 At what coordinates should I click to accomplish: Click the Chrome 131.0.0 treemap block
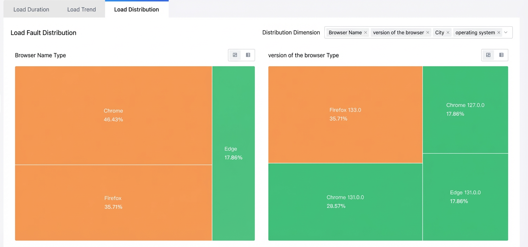(x=345, y=202)
